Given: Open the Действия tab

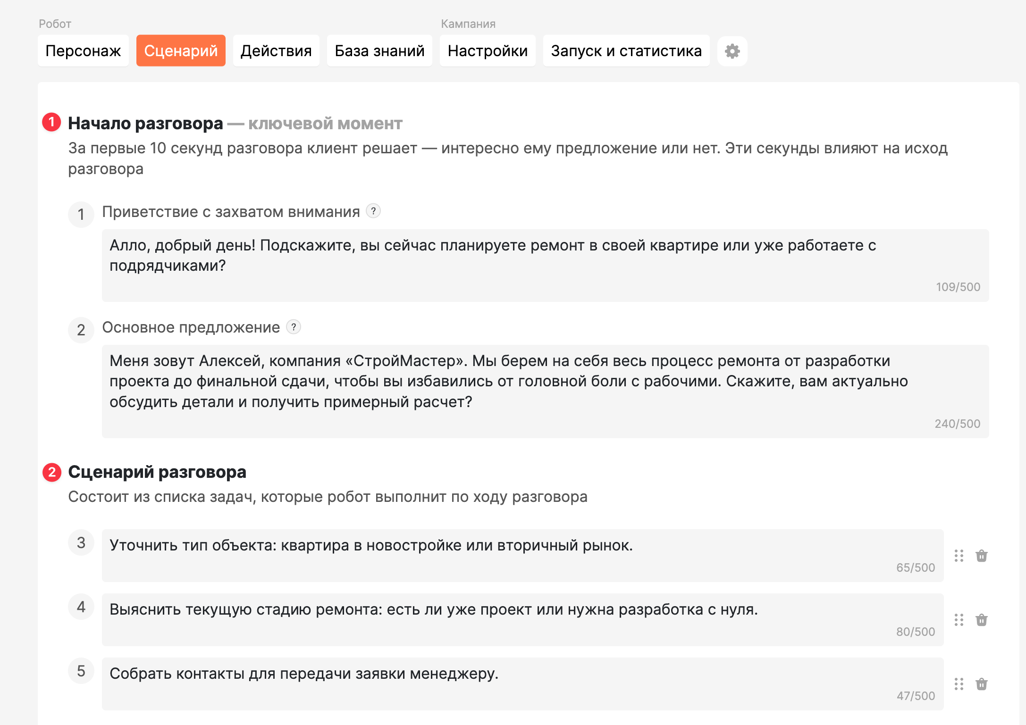Looking at the screenshot, I should pyautogui.click(x=276, y=51).
